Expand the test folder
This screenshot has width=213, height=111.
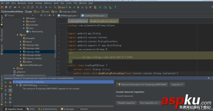point(14,68)
